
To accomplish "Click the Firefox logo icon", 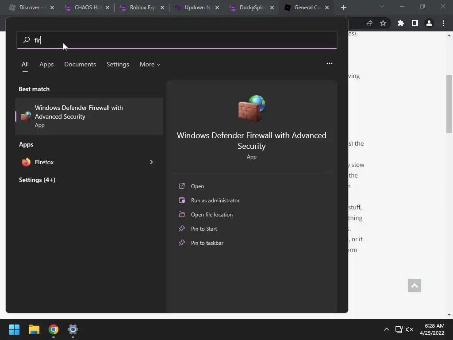I will 26,162.
